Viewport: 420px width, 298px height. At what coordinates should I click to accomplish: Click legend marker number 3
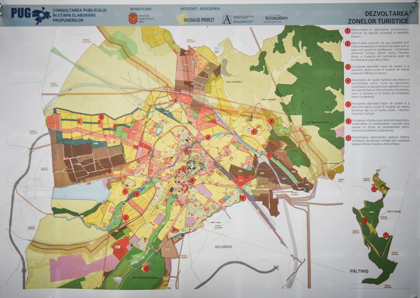pos(348,67)
